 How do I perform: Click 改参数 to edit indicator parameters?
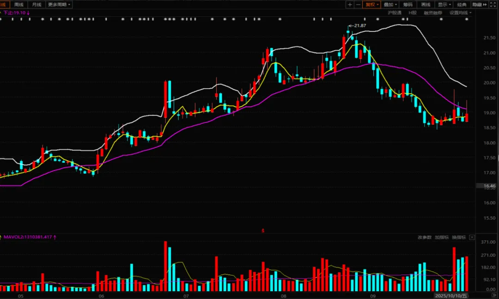(425, 237)
